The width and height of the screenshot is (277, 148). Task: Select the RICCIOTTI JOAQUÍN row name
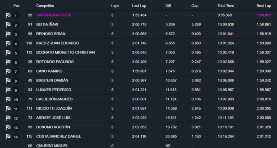point(54,108)
